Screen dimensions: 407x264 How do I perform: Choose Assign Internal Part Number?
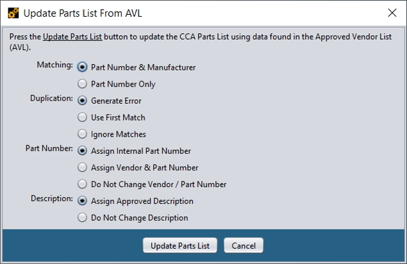click(82, 151)
